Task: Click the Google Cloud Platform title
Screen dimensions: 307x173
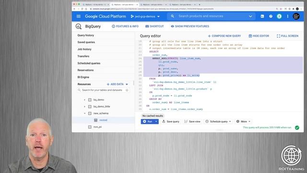Action: pos(106,16)
